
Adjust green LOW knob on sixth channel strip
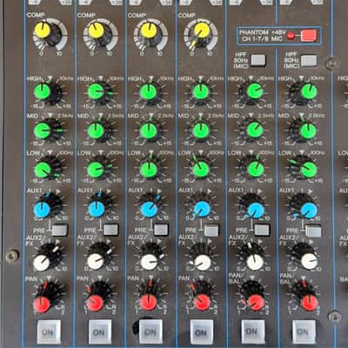click(309, 170)
